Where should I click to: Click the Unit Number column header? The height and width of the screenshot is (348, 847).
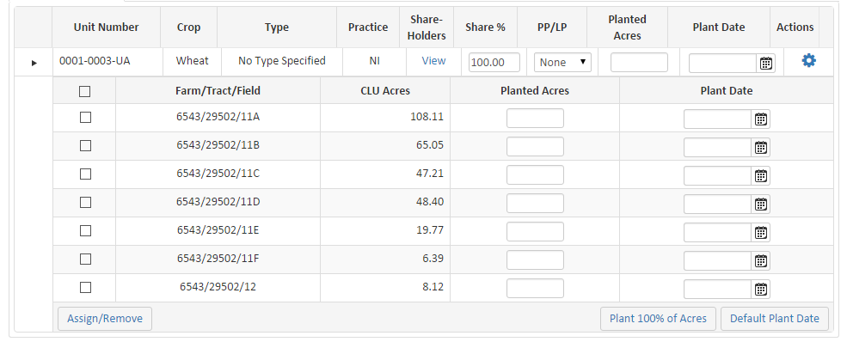(106, 27)
